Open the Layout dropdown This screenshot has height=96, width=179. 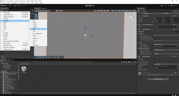tap(174, 6)
